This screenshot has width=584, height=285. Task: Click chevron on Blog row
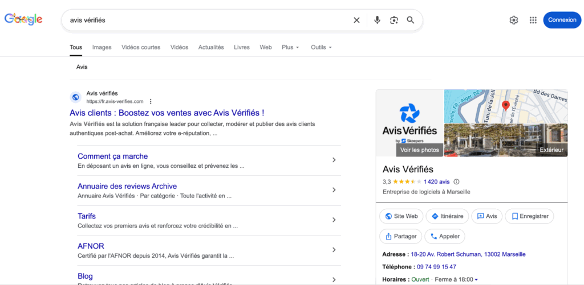coord(334,279)
